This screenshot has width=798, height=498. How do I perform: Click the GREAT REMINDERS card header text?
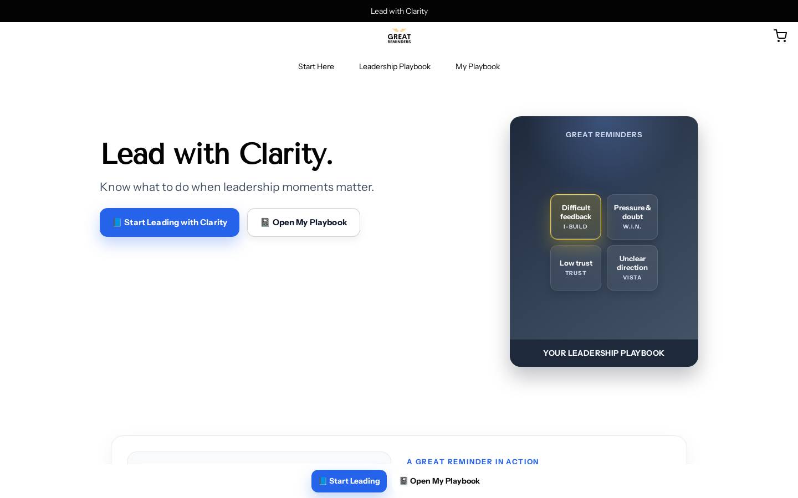(604, 134)
